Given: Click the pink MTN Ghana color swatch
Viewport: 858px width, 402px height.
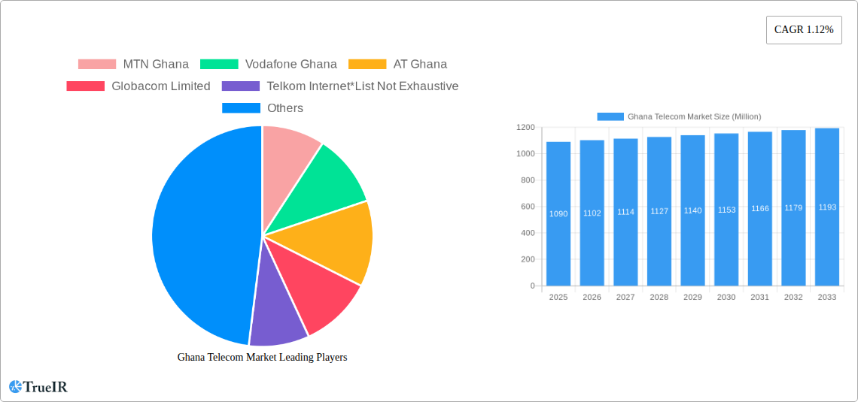Looking at the screenshot, I should [x=97, y=64].
